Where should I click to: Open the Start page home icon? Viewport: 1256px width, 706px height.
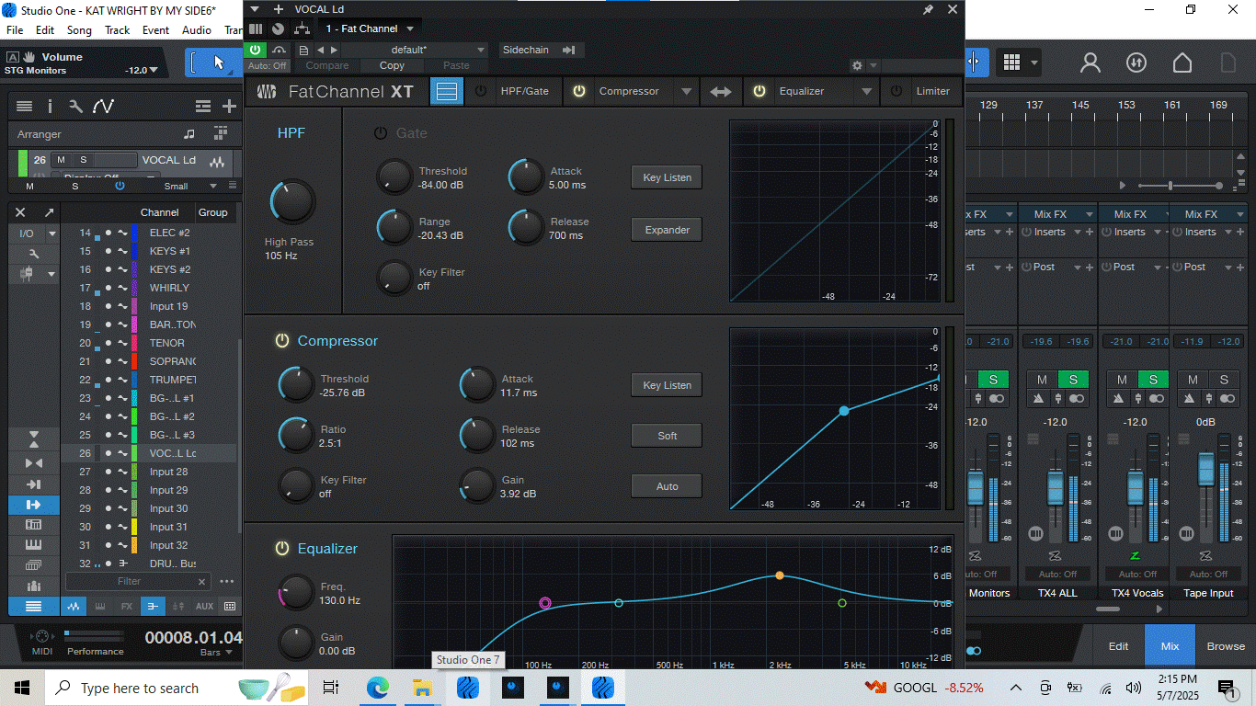[1182, 63]
